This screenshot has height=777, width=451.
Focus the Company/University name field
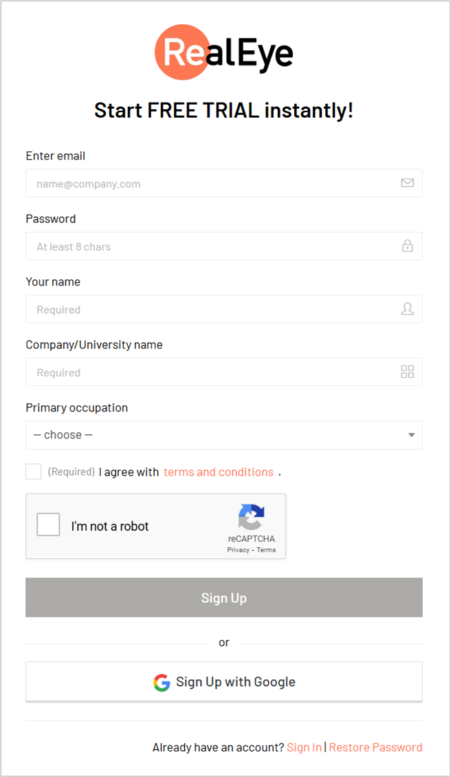[223, 372]
